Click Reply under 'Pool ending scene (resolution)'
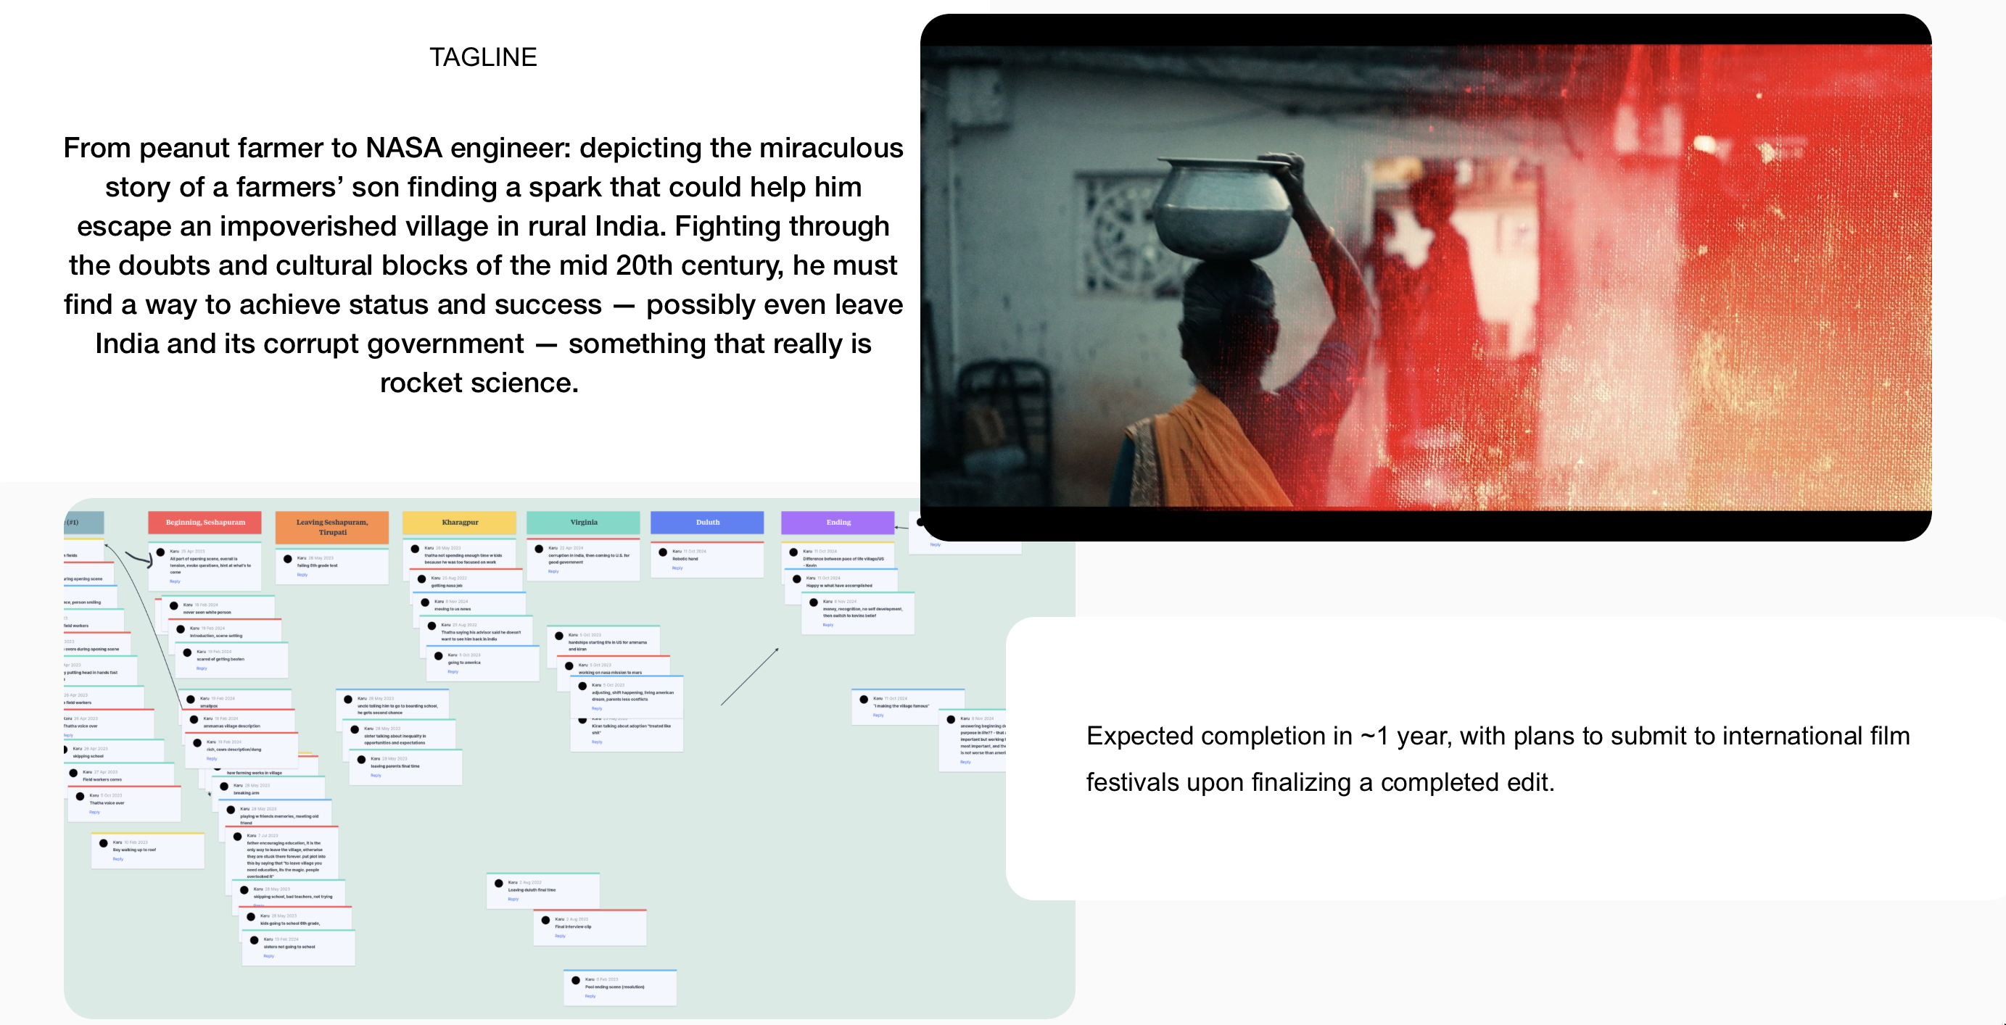This screenshot has width=2006, height=1025. tap(590, 996)
